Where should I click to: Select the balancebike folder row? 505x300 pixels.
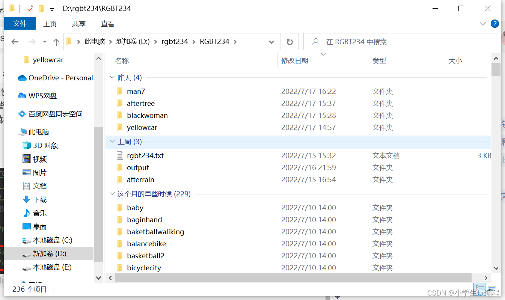[x=298, y=244]
